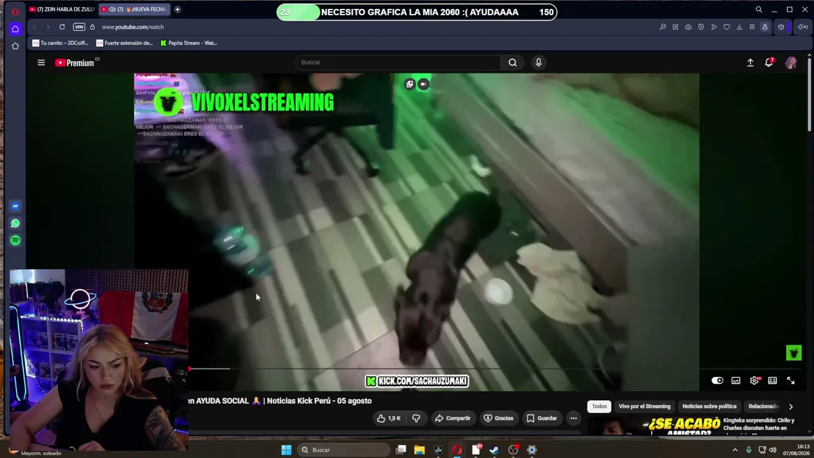Enter fullscreen in the video player
The image size is (814, 458).
pyautogui.click(x=791, y=380)
